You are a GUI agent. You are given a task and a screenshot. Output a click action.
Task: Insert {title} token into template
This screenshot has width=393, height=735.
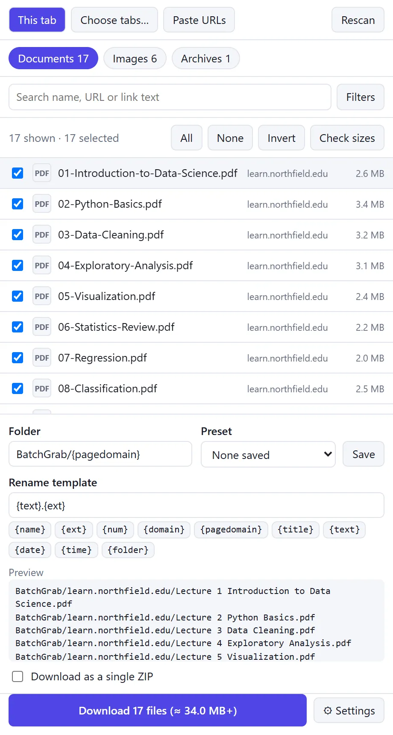coord(296,529)
